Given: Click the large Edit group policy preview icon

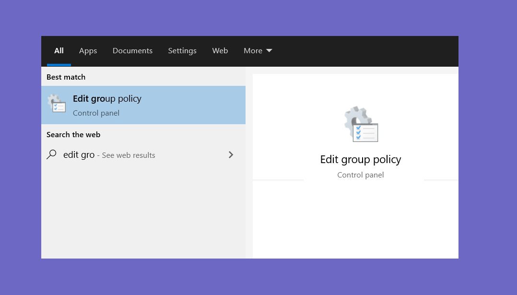Looking at the screenshot, I should pos(361,124).
